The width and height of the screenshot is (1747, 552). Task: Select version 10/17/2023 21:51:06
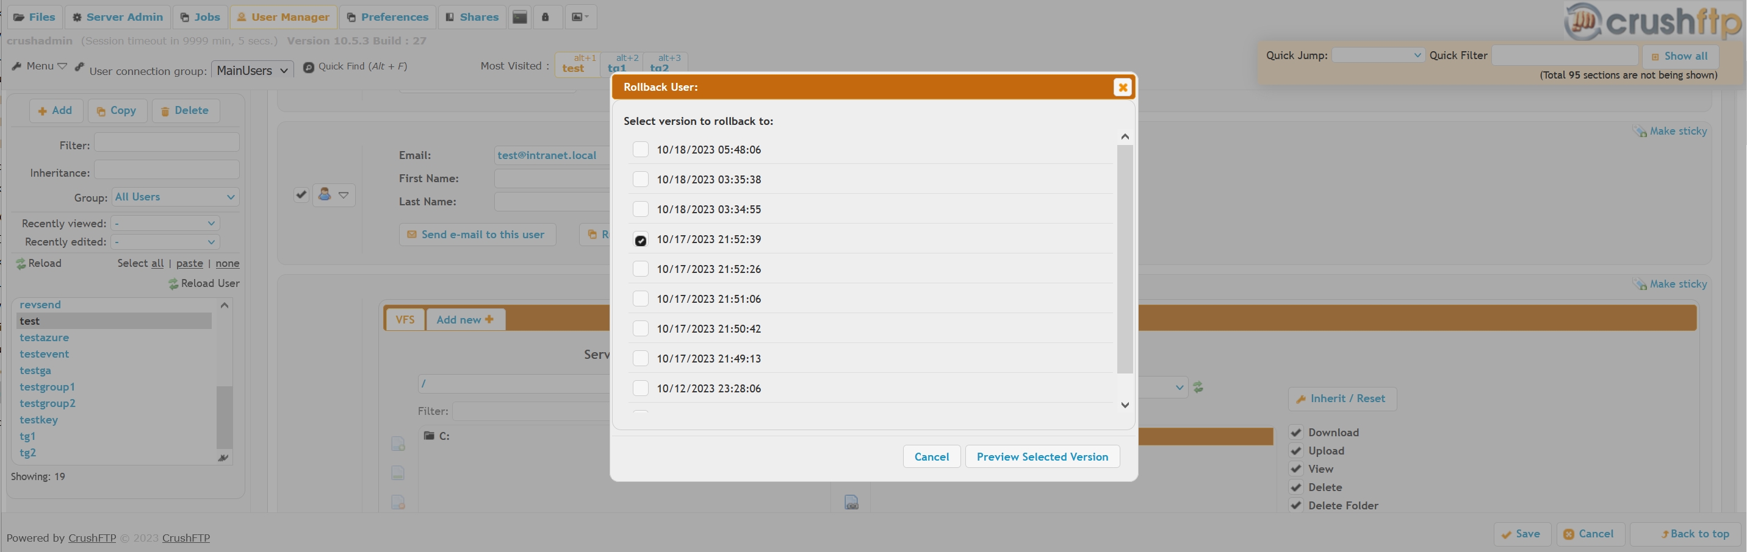coord(640,298)
